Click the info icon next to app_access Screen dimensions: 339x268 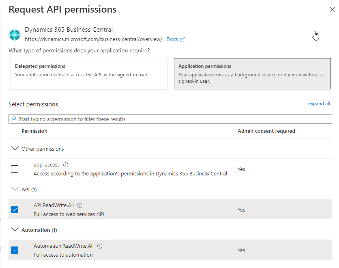tap(66, 165)
